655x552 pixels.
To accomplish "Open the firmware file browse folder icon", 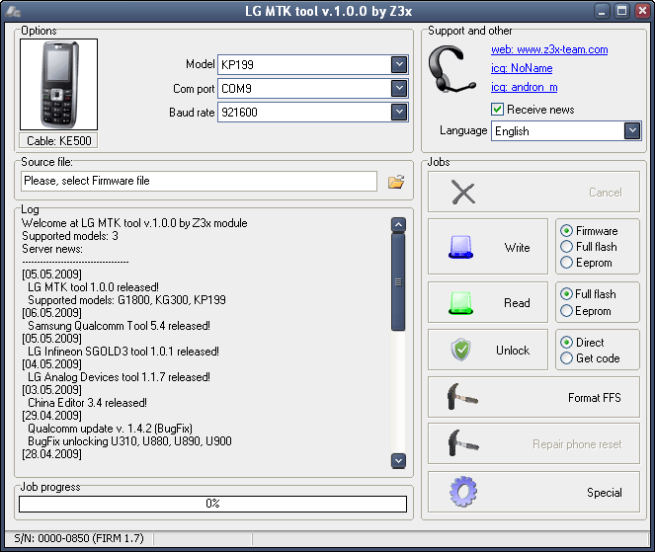I will coord(396,182).
